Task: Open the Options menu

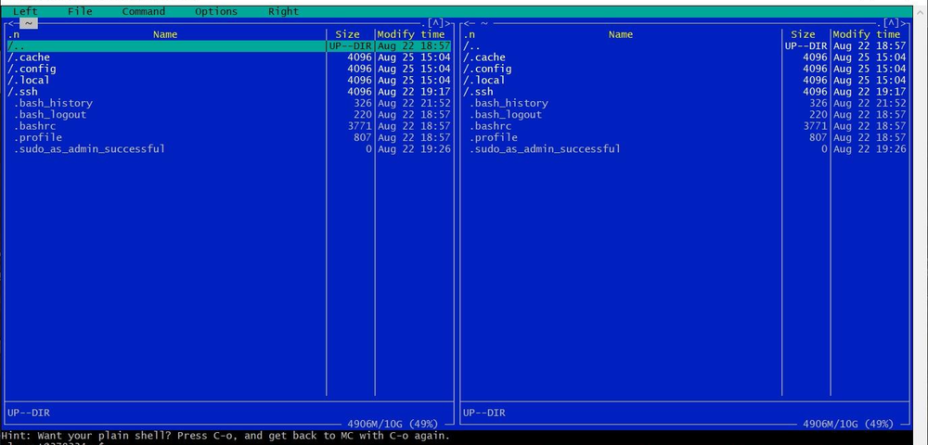Action: pyautogui.click(x=216, y=11)
